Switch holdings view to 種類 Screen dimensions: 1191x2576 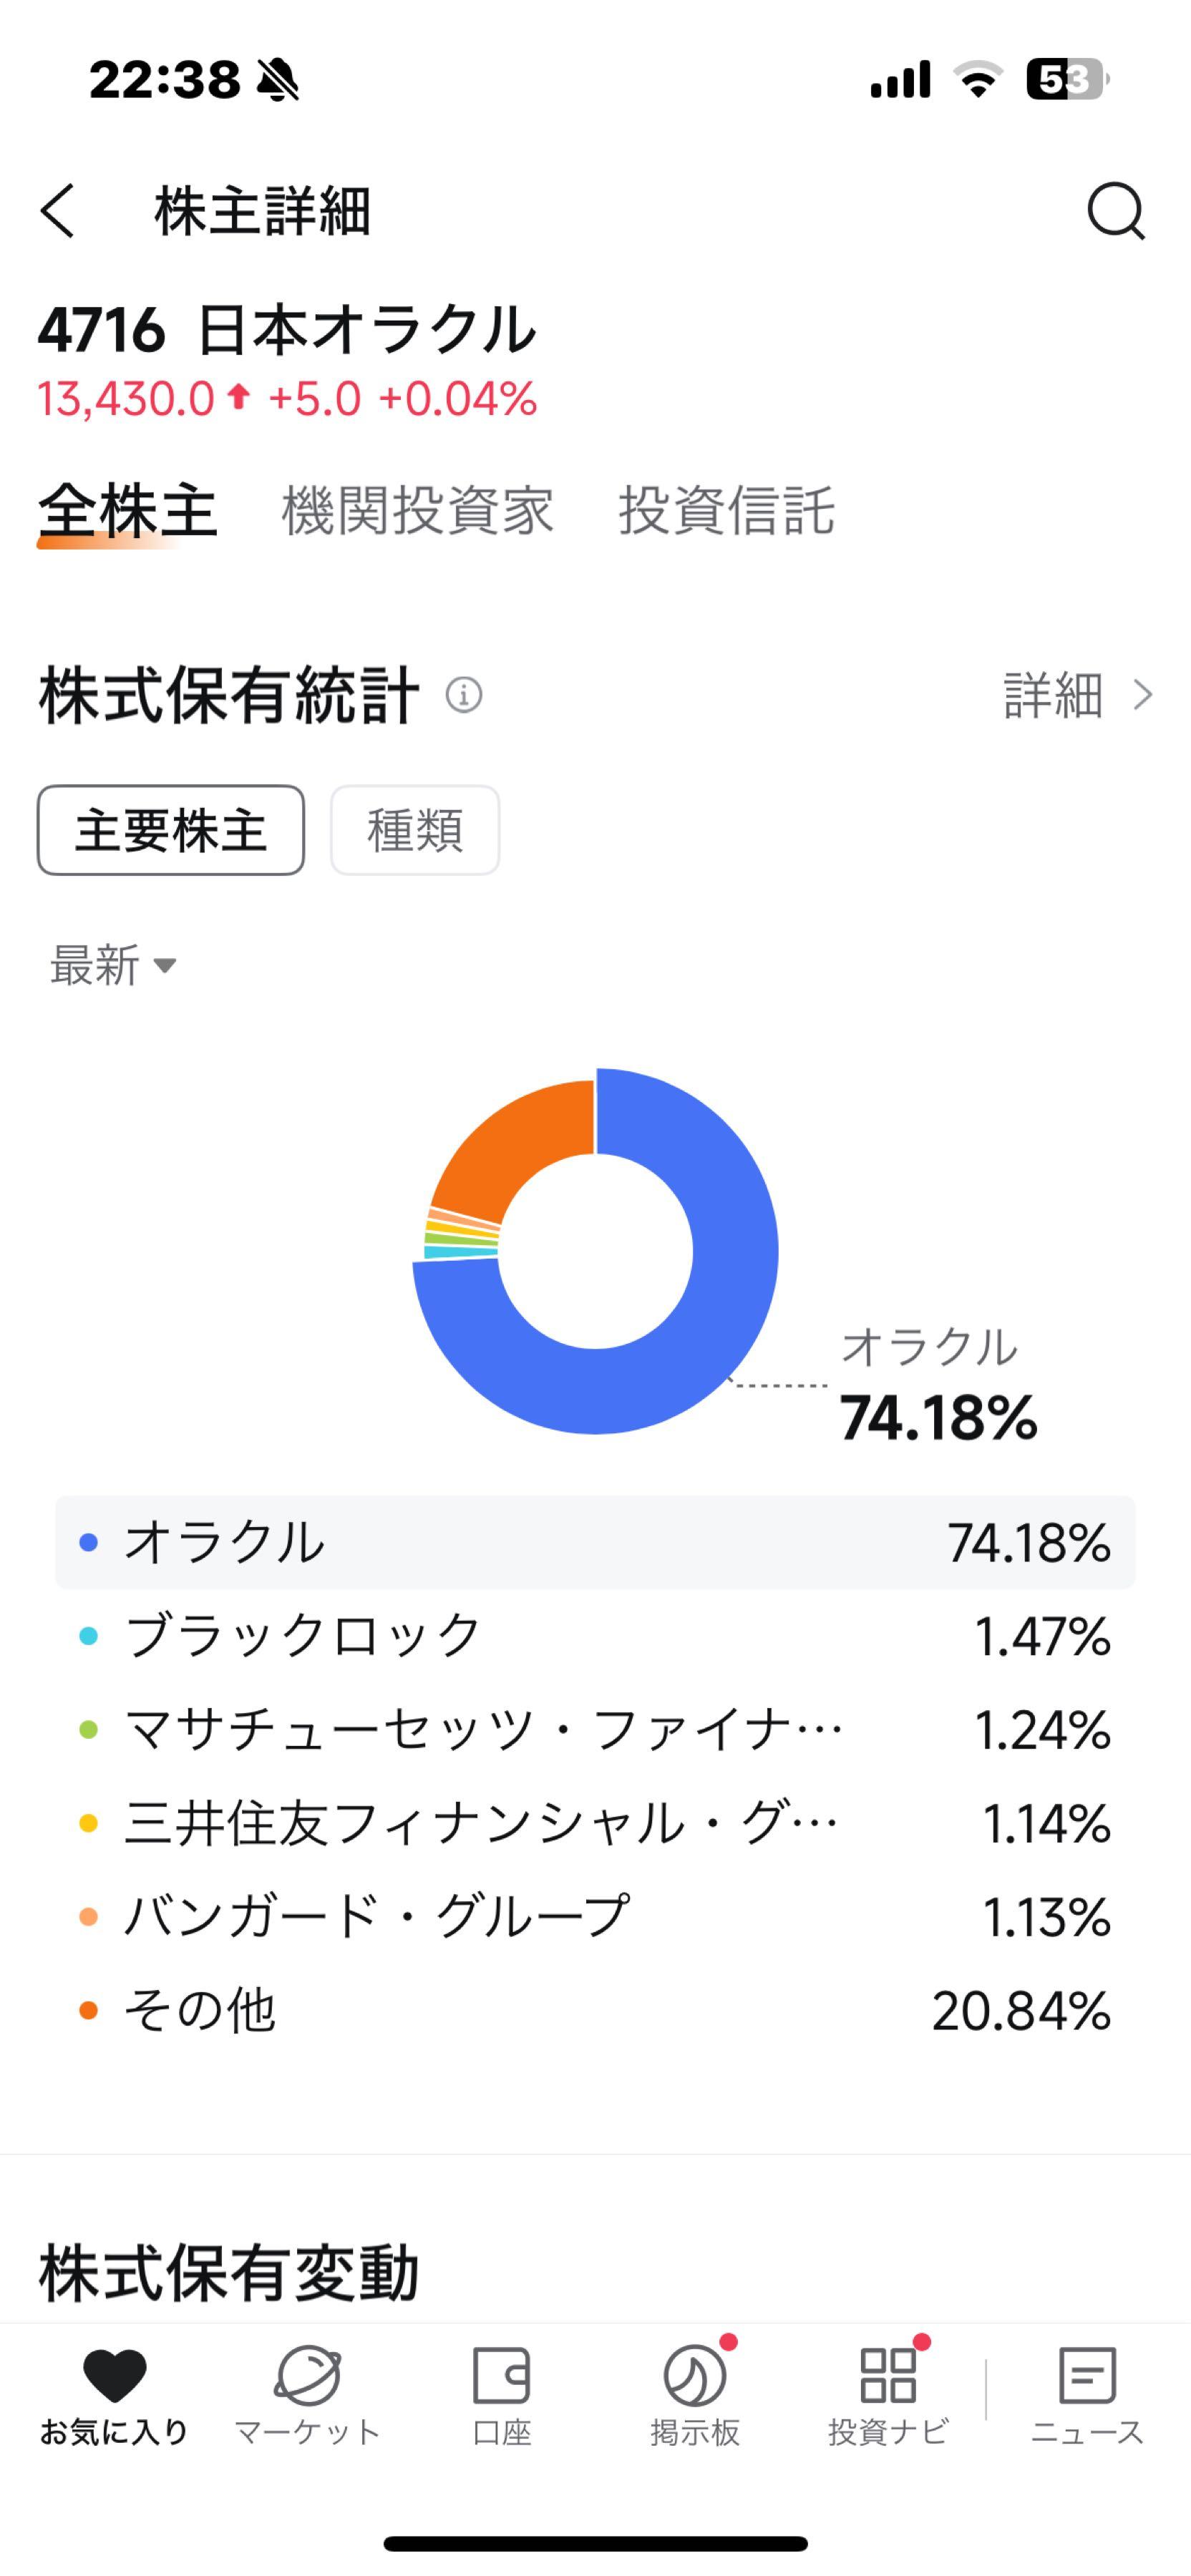415,831
